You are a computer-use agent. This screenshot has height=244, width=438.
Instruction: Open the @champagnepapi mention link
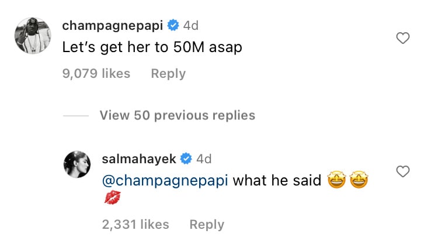[x=165, y=180]
